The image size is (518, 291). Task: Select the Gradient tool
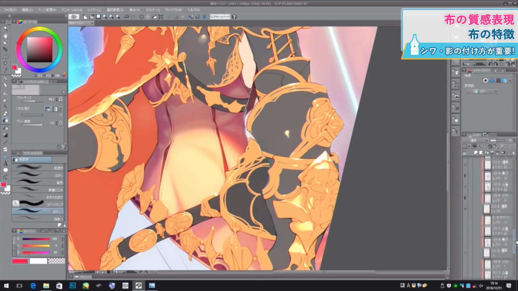point(5,135)
